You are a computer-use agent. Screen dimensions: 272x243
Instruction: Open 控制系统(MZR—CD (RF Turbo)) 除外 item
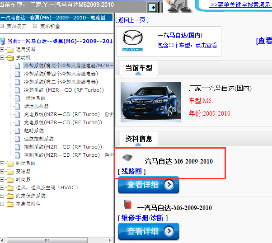tap(69, 155)
